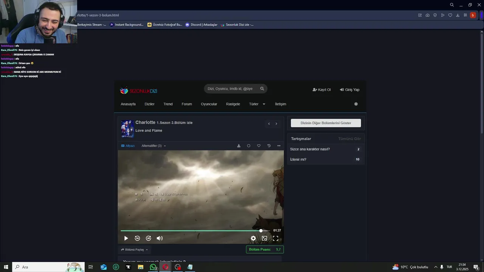The width and height of the screenshot is (484, 272).
Task: Click the red b profile icon
Action: [473, 15]
